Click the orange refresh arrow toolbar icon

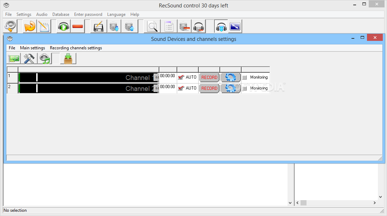(30, 26)
